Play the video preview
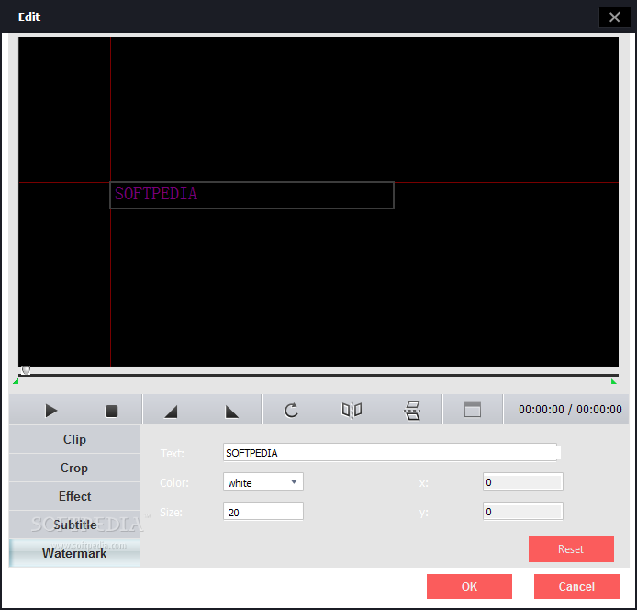The height and width of the screenshot is (610, 637). [51, 411]
